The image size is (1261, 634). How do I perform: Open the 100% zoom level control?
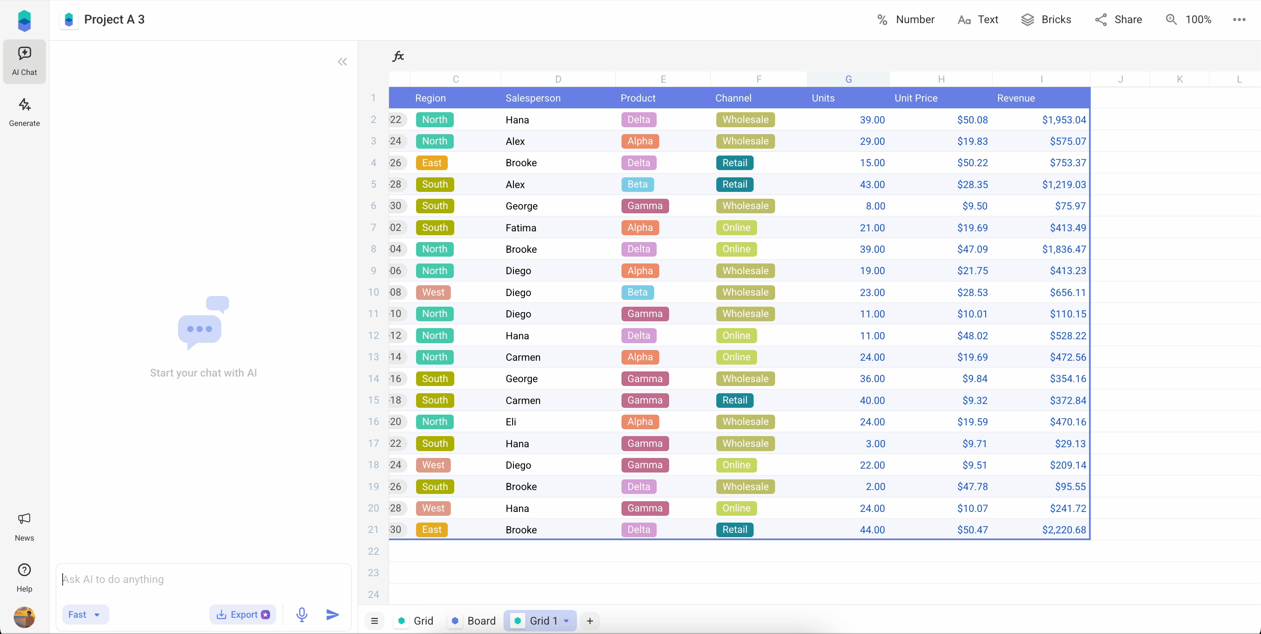1189,20
